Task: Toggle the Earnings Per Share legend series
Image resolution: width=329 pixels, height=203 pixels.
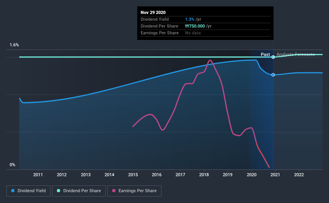Action: 134,191
